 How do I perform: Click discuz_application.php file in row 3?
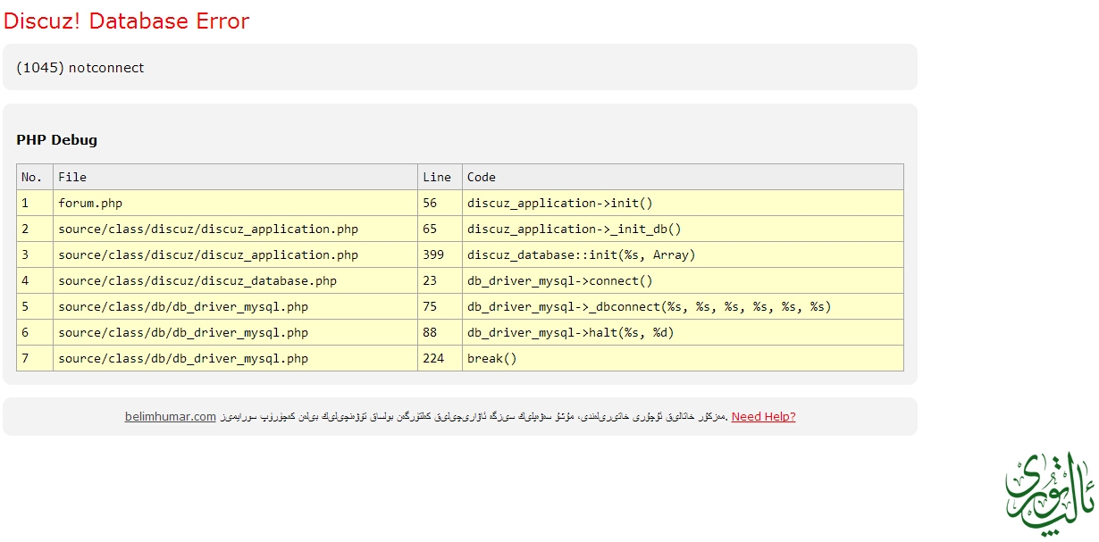(x=235, y=254)
